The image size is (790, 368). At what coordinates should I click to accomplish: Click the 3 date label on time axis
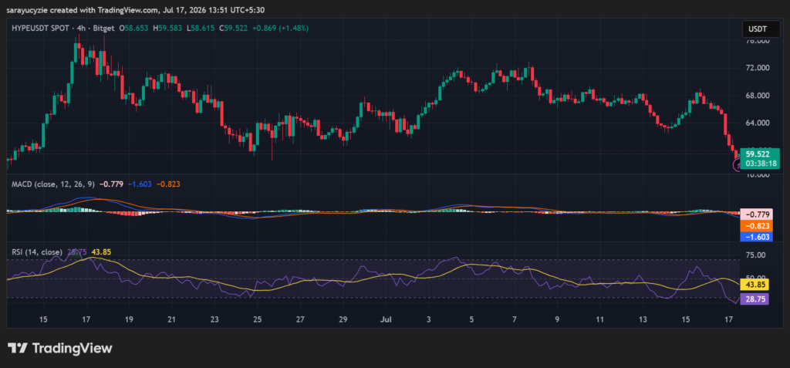tap(428, 319)
